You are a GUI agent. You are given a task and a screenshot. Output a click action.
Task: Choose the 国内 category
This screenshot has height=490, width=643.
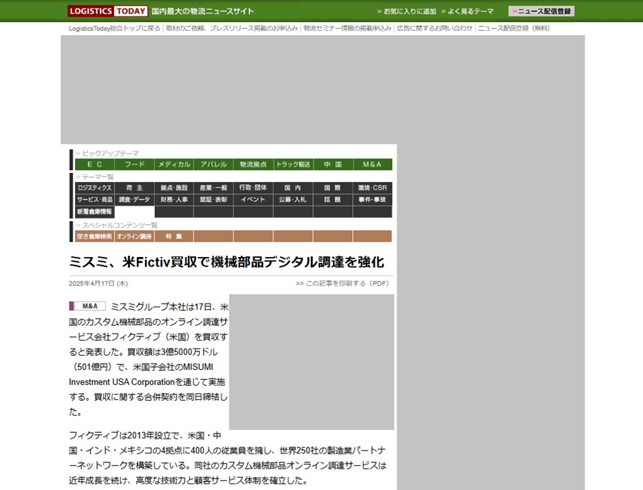pyautogui.click(x=293, y=188)
